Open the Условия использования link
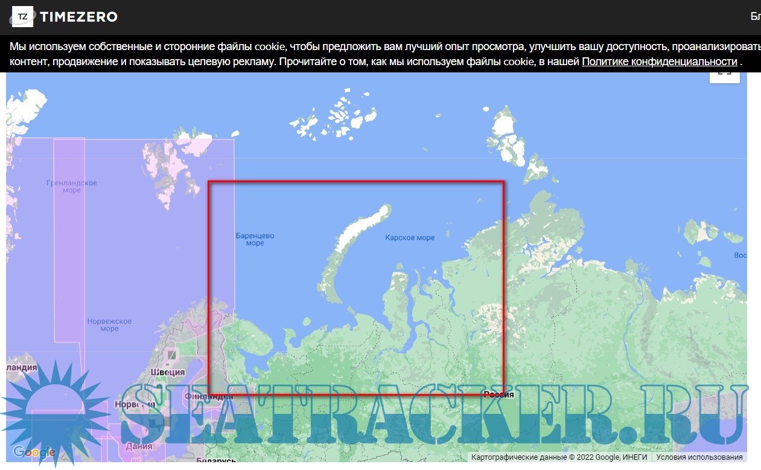This screenshot has height=470, width=761. [x=700, y=457]
